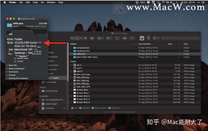Open the View menu
Viewport: 208px width, 131px height.
[35, 2]
